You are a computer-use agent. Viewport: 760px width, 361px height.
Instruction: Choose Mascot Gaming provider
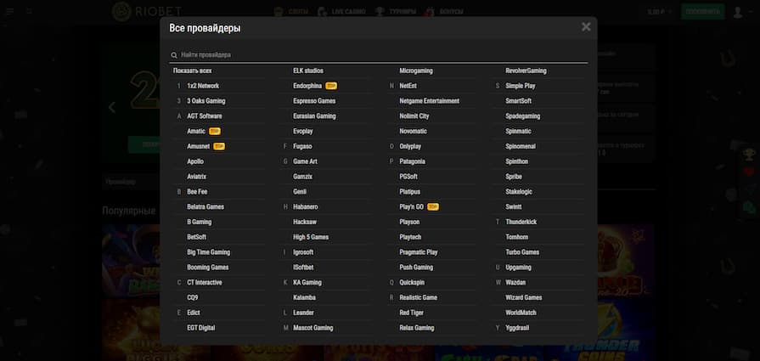(313, 328)
